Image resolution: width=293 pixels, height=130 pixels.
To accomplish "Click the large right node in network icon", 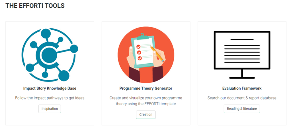I will pos(74,49).
